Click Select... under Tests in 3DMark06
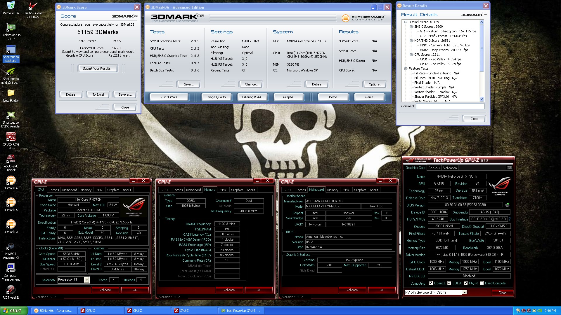This screenshot has width=561, height=315. [189, 84]
